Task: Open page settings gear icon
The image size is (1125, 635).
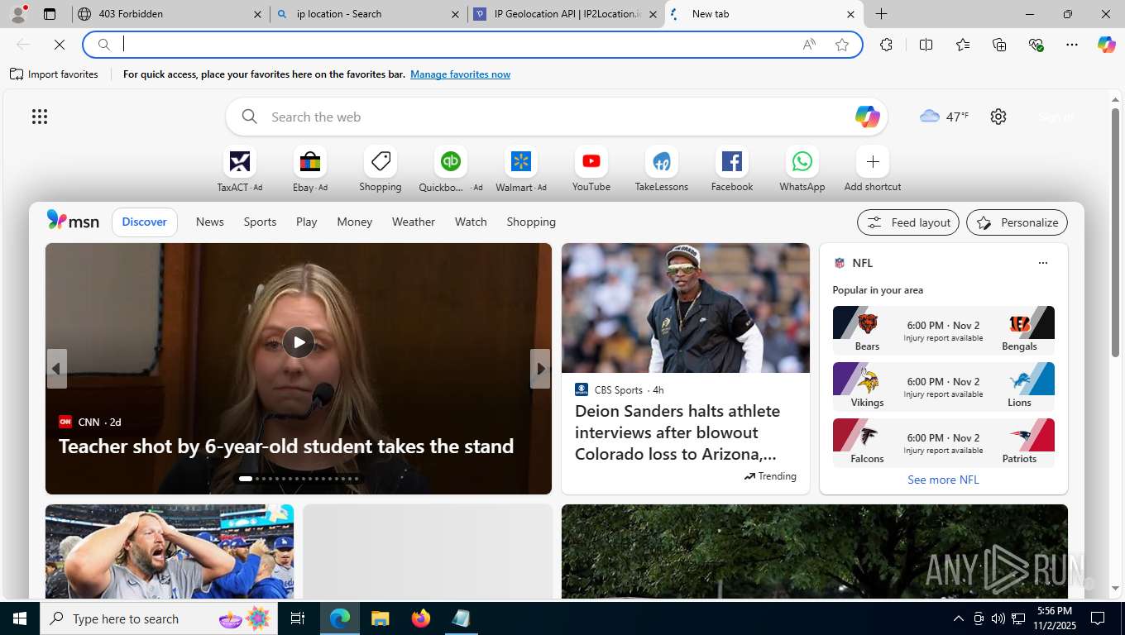Action: click(x=998, y=117)
